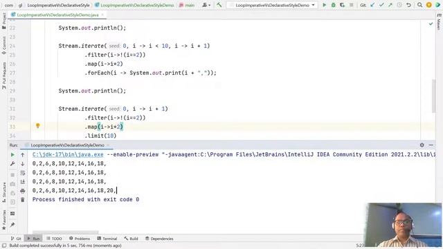443x249 pixels.
Task: Click the main method breadcrumb
Action: [188, 5]
